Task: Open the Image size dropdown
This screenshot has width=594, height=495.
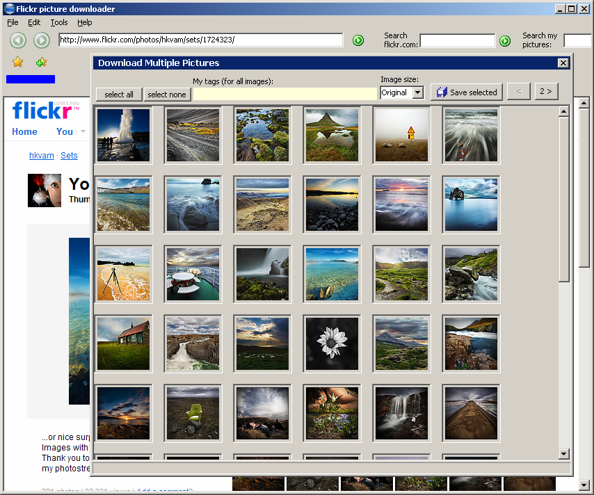Action: [417, 92]
